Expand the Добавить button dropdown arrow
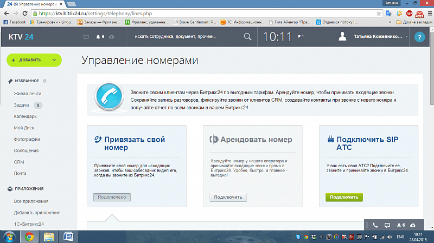The width and height of the screenshot is (434, 243). click(x=54, y=60)
